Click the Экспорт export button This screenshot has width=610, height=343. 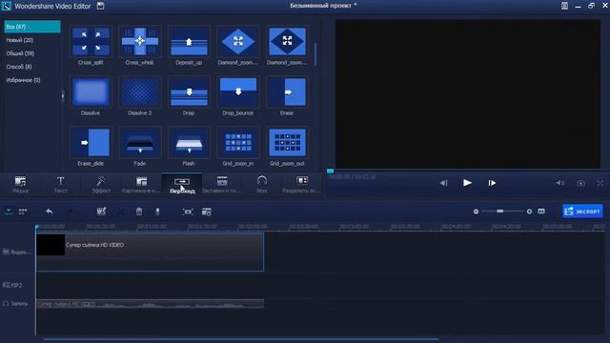pyautogui.click(x=582, y=212)
